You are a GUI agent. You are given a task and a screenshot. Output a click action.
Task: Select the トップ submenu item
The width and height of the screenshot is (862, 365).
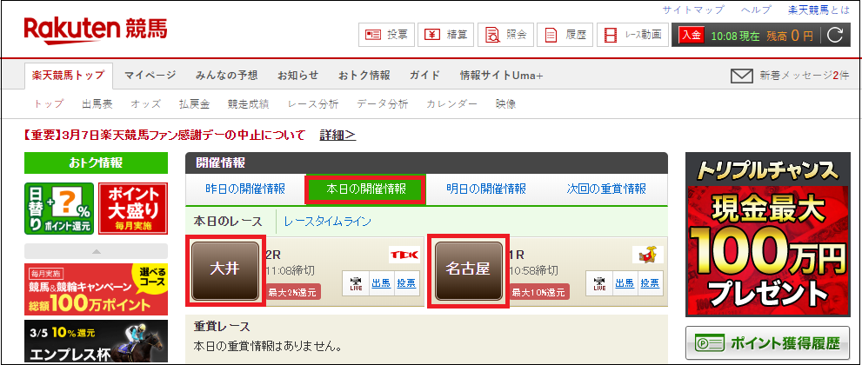pos(49,103)
